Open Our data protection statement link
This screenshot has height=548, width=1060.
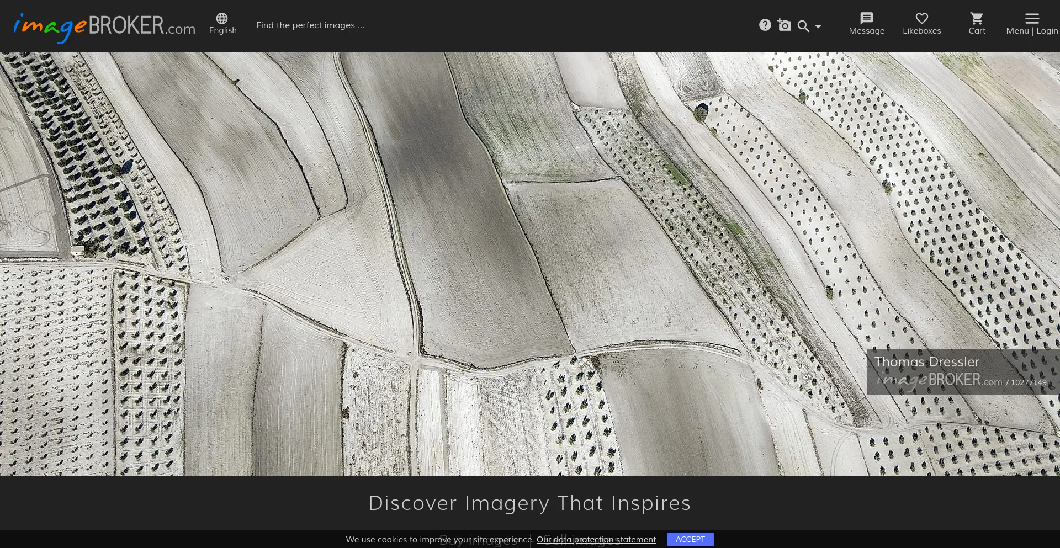pos(596,539)
